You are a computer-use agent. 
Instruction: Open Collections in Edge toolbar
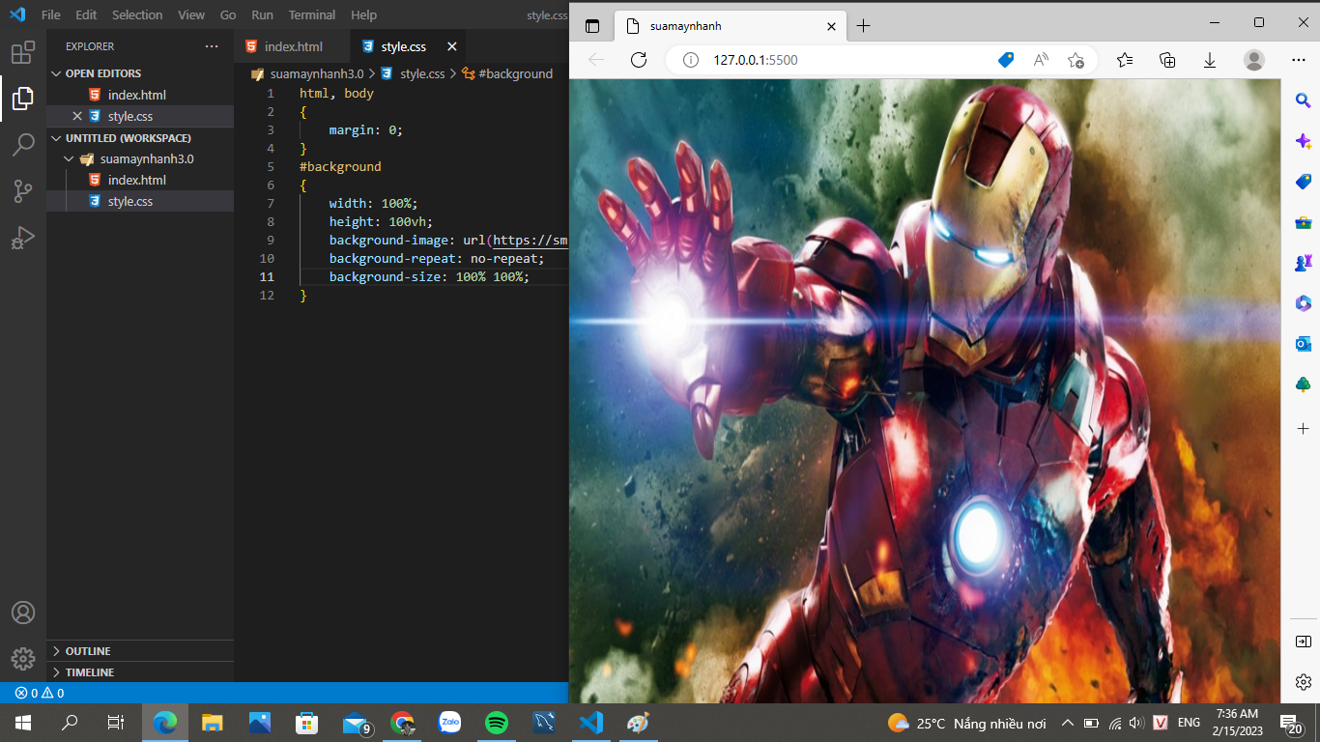click(x=1167, y=60)
